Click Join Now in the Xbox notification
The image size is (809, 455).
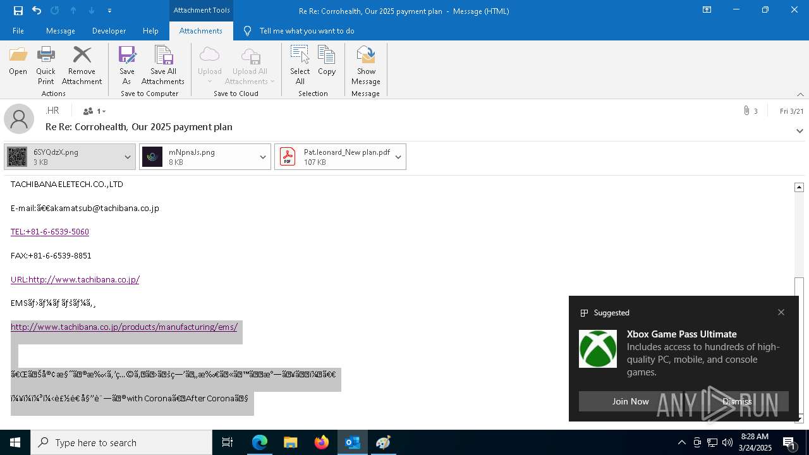click(630, 401)
